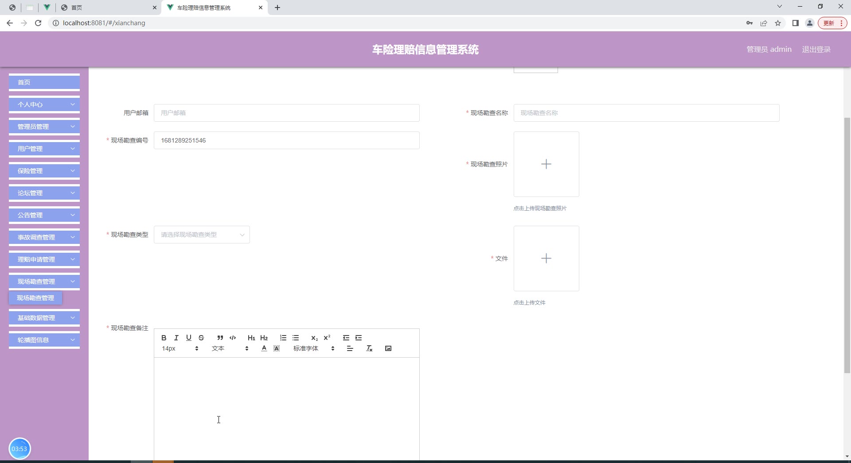
Task: Clear text formatting in the editor
Action: (369, 348)
